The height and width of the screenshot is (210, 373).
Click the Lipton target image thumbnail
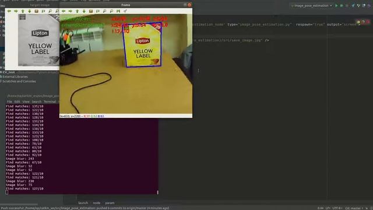pos(38,40)
